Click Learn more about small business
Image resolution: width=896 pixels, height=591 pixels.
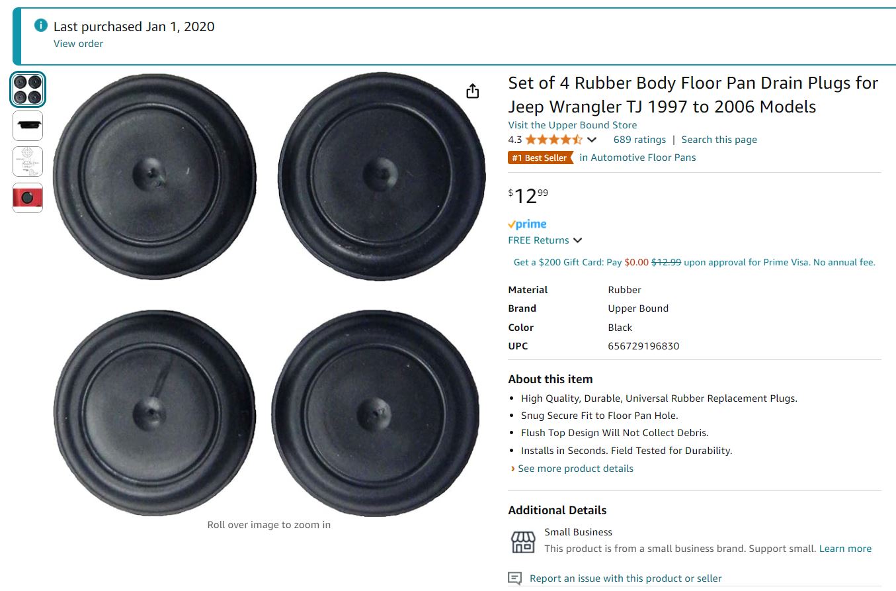(845, 549)
